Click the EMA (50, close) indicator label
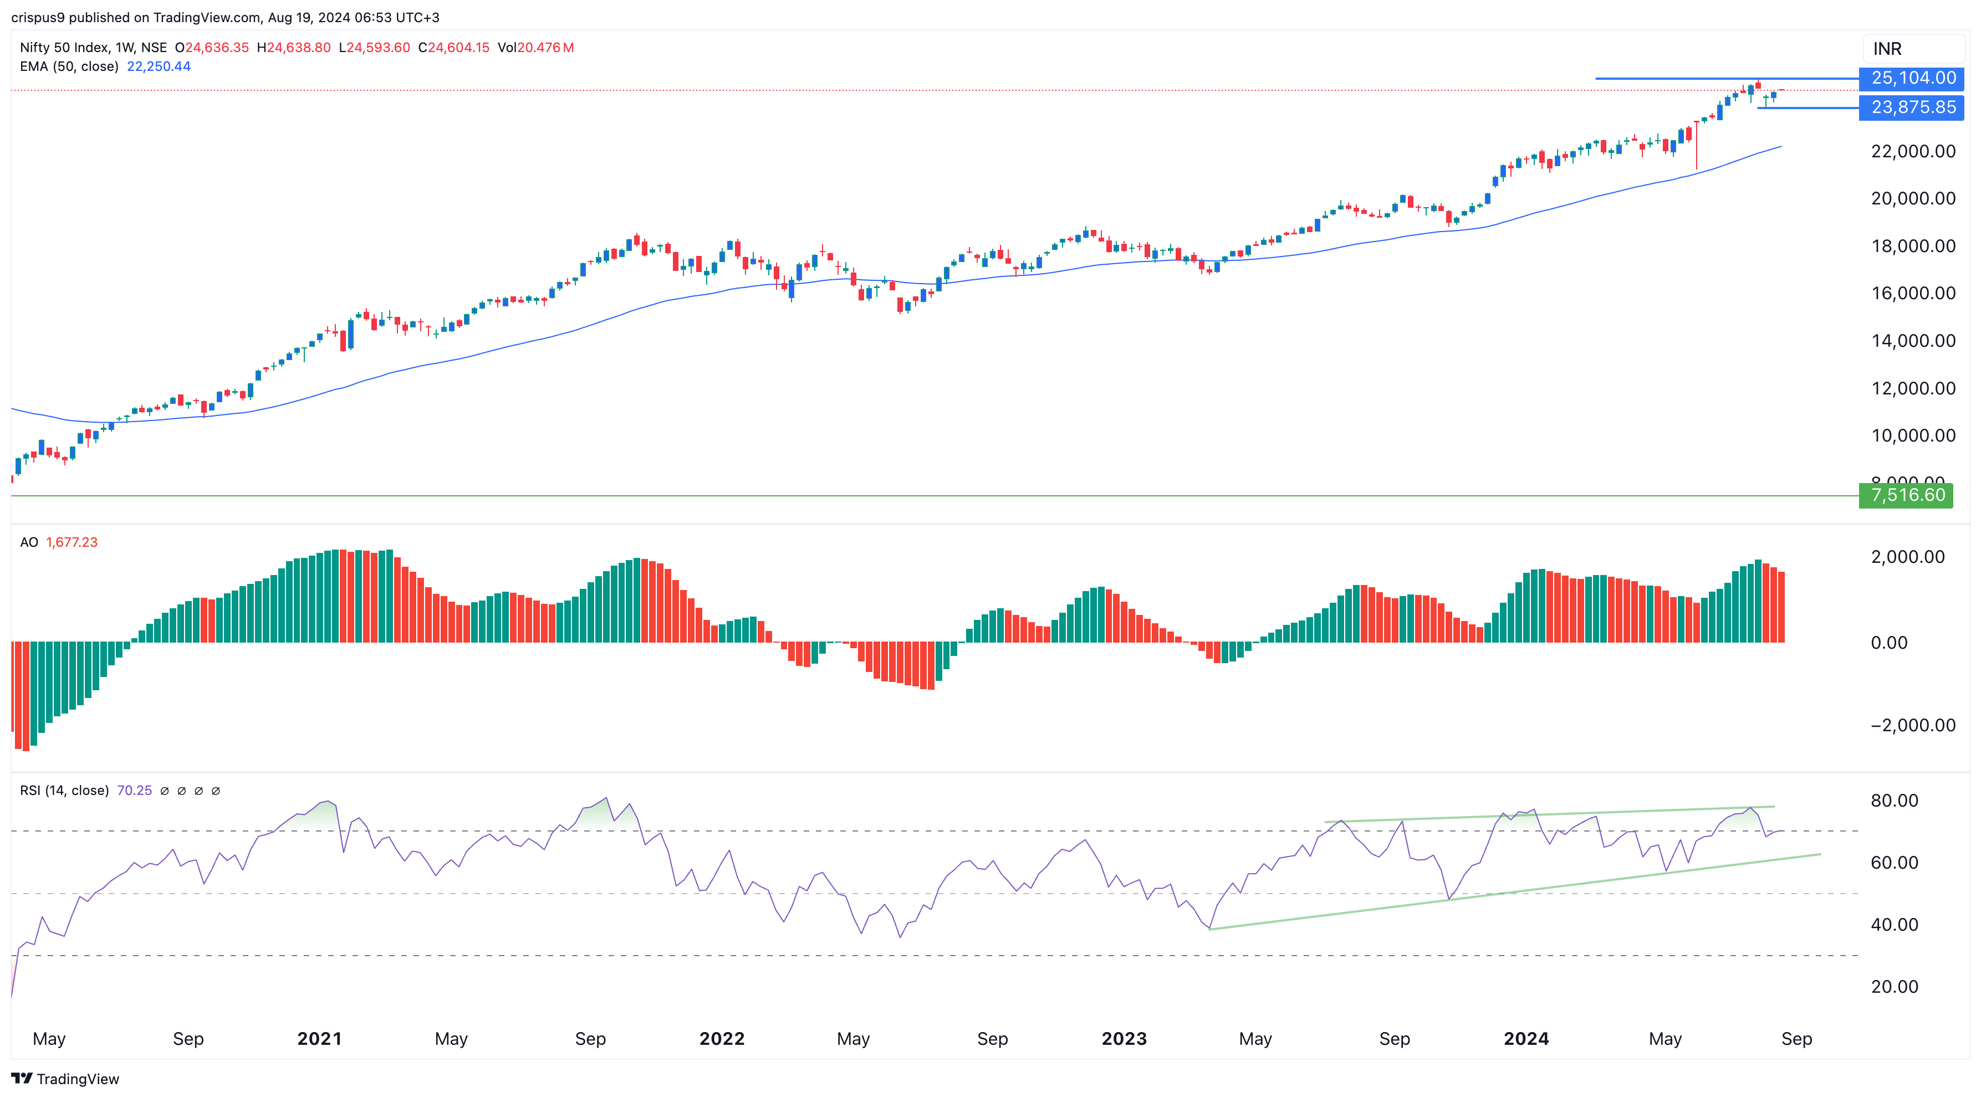The height and width of the screenshot is (1098, 1981). (x=69, y=67)
